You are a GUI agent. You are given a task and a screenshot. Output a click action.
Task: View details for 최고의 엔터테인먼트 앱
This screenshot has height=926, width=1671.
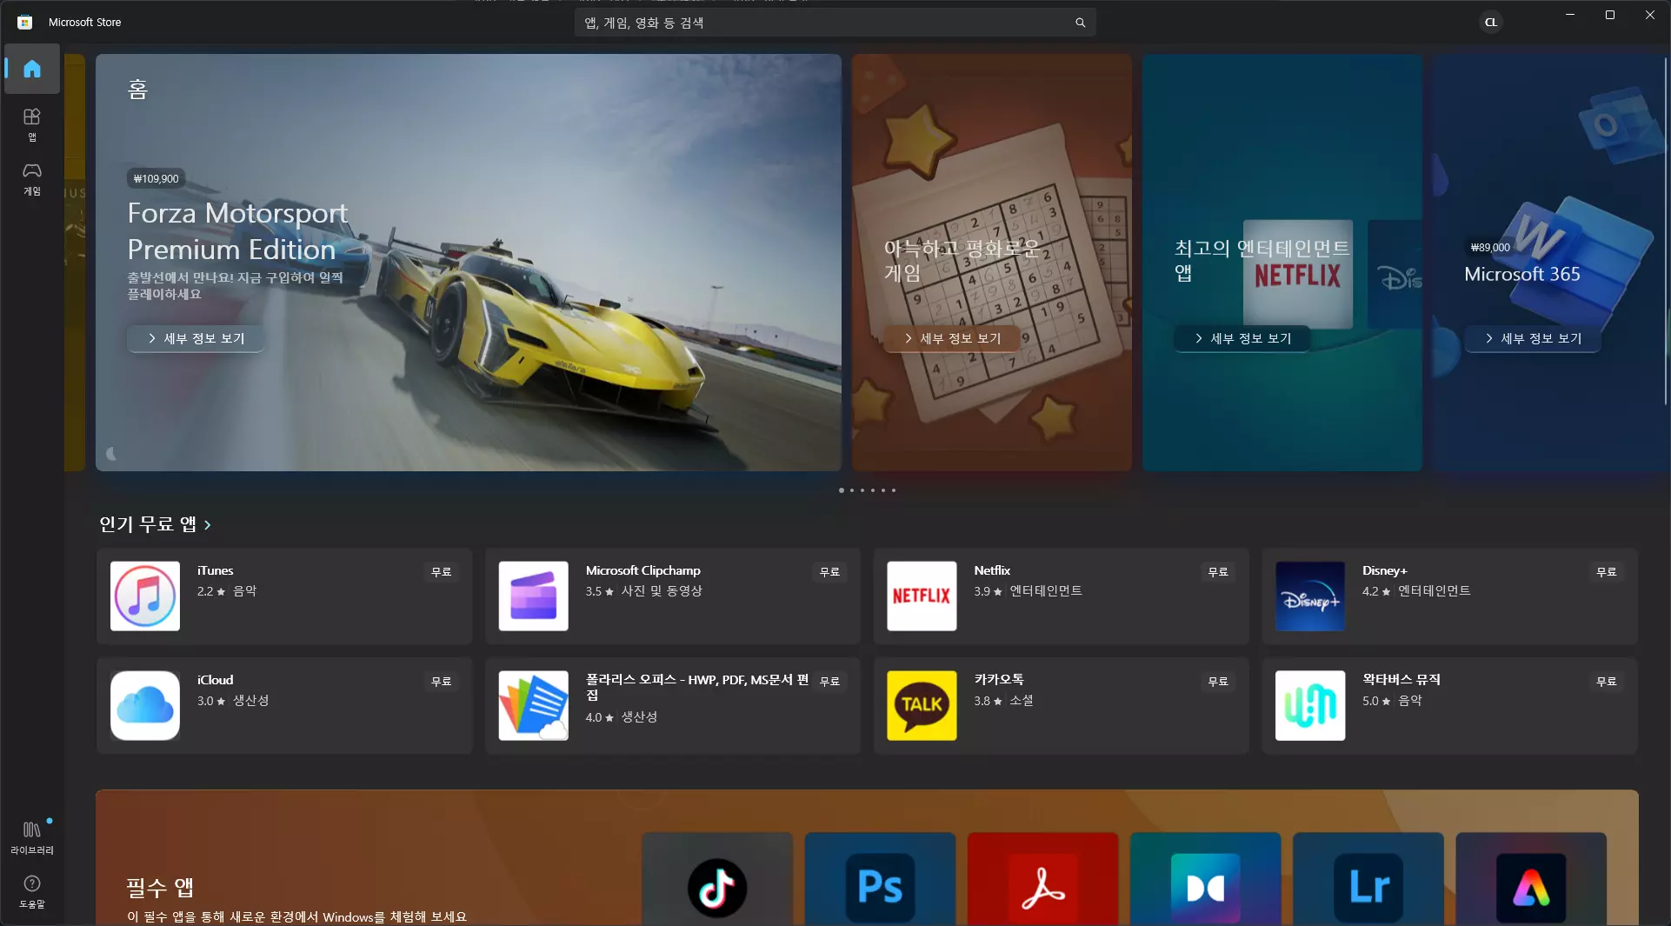point(1242,338)
